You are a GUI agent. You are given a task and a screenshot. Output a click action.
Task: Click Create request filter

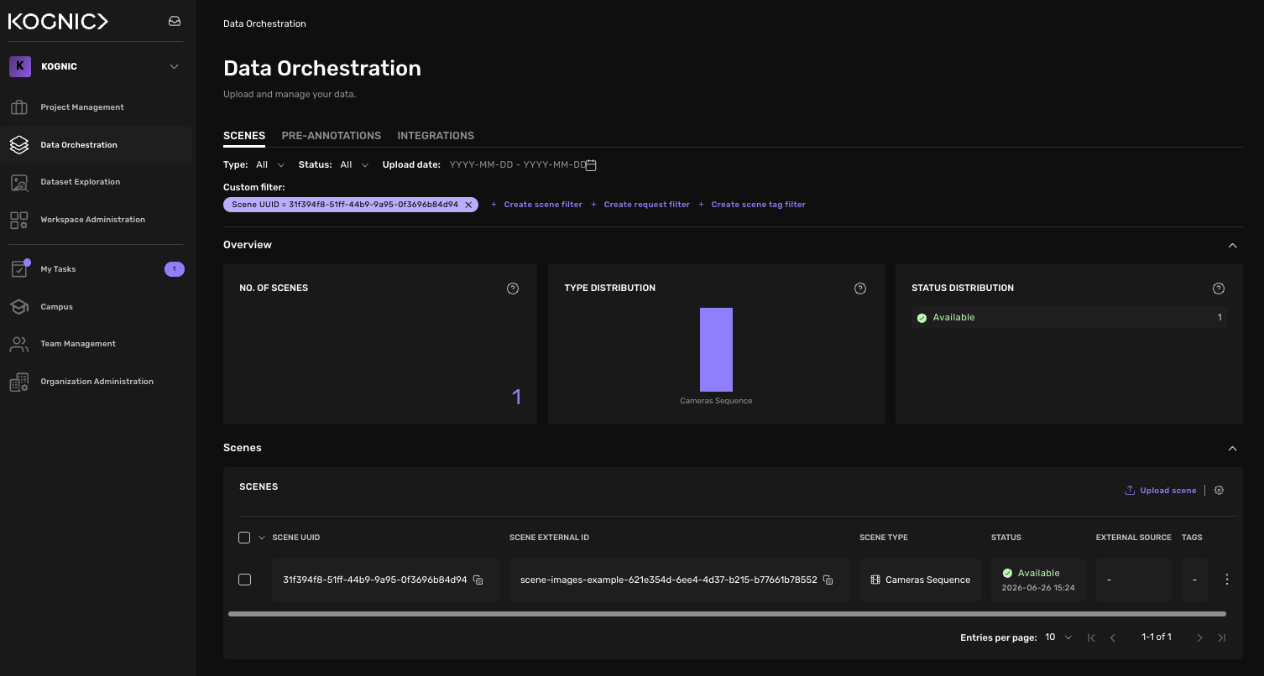click(640, 205)
